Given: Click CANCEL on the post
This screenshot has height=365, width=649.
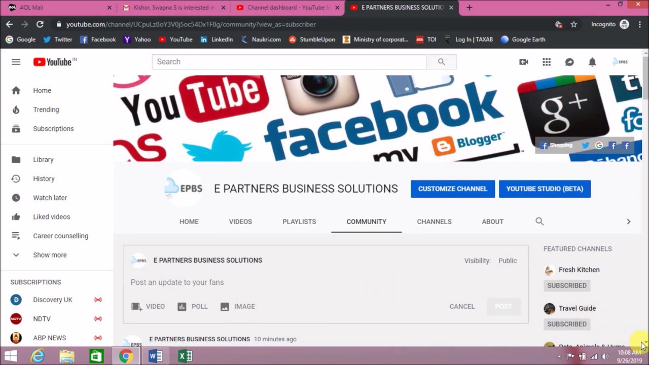Looking at the screenshot, I should 462,307.
